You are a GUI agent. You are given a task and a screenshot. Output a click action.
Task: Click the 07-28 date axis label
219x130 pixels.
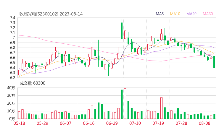pyautogui.click(x=181, y=123)
